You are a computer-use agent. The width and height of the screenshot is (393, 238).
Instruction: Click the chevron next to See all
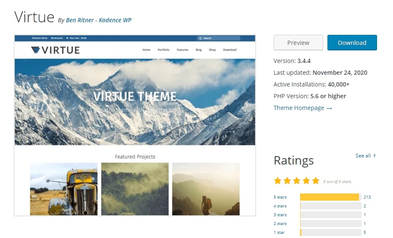(375, 155)
